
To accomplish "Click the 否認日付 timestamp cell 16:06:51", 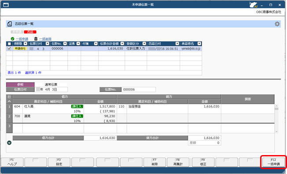I will pyautogui.click(x=163, y=48).
